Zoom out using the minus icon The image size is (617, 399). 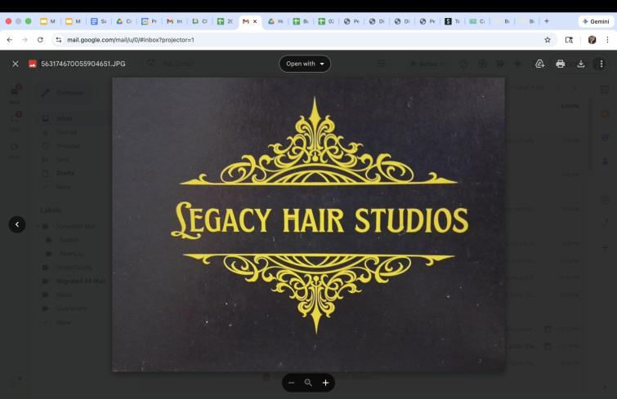291,383
